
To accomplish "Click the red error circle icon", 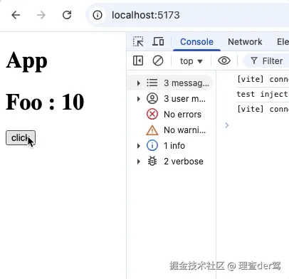I will 152,114.
